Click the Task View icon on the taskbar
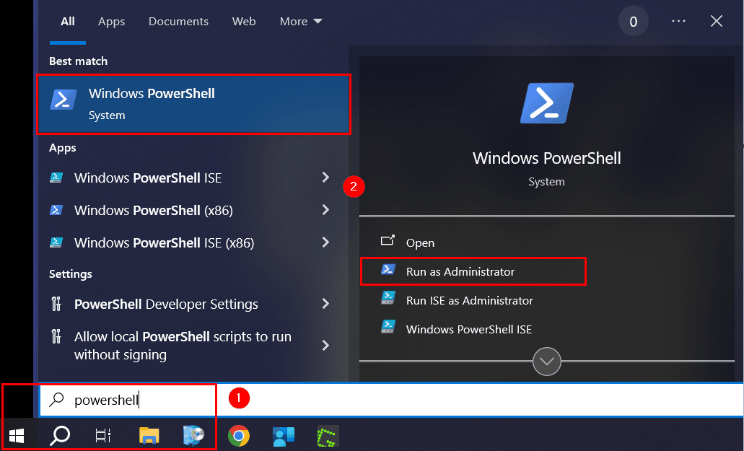 (103, 435)
